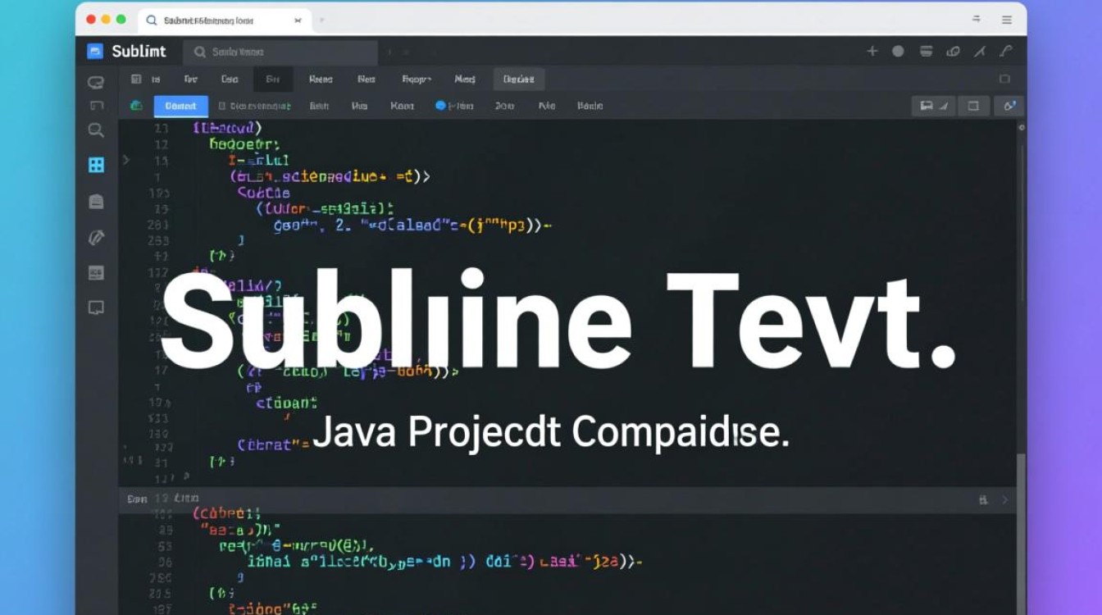This screenshot has height=615, width=1102.
Task: Click the circle icon in the top-right toolbar
Action: click(899, 51)
